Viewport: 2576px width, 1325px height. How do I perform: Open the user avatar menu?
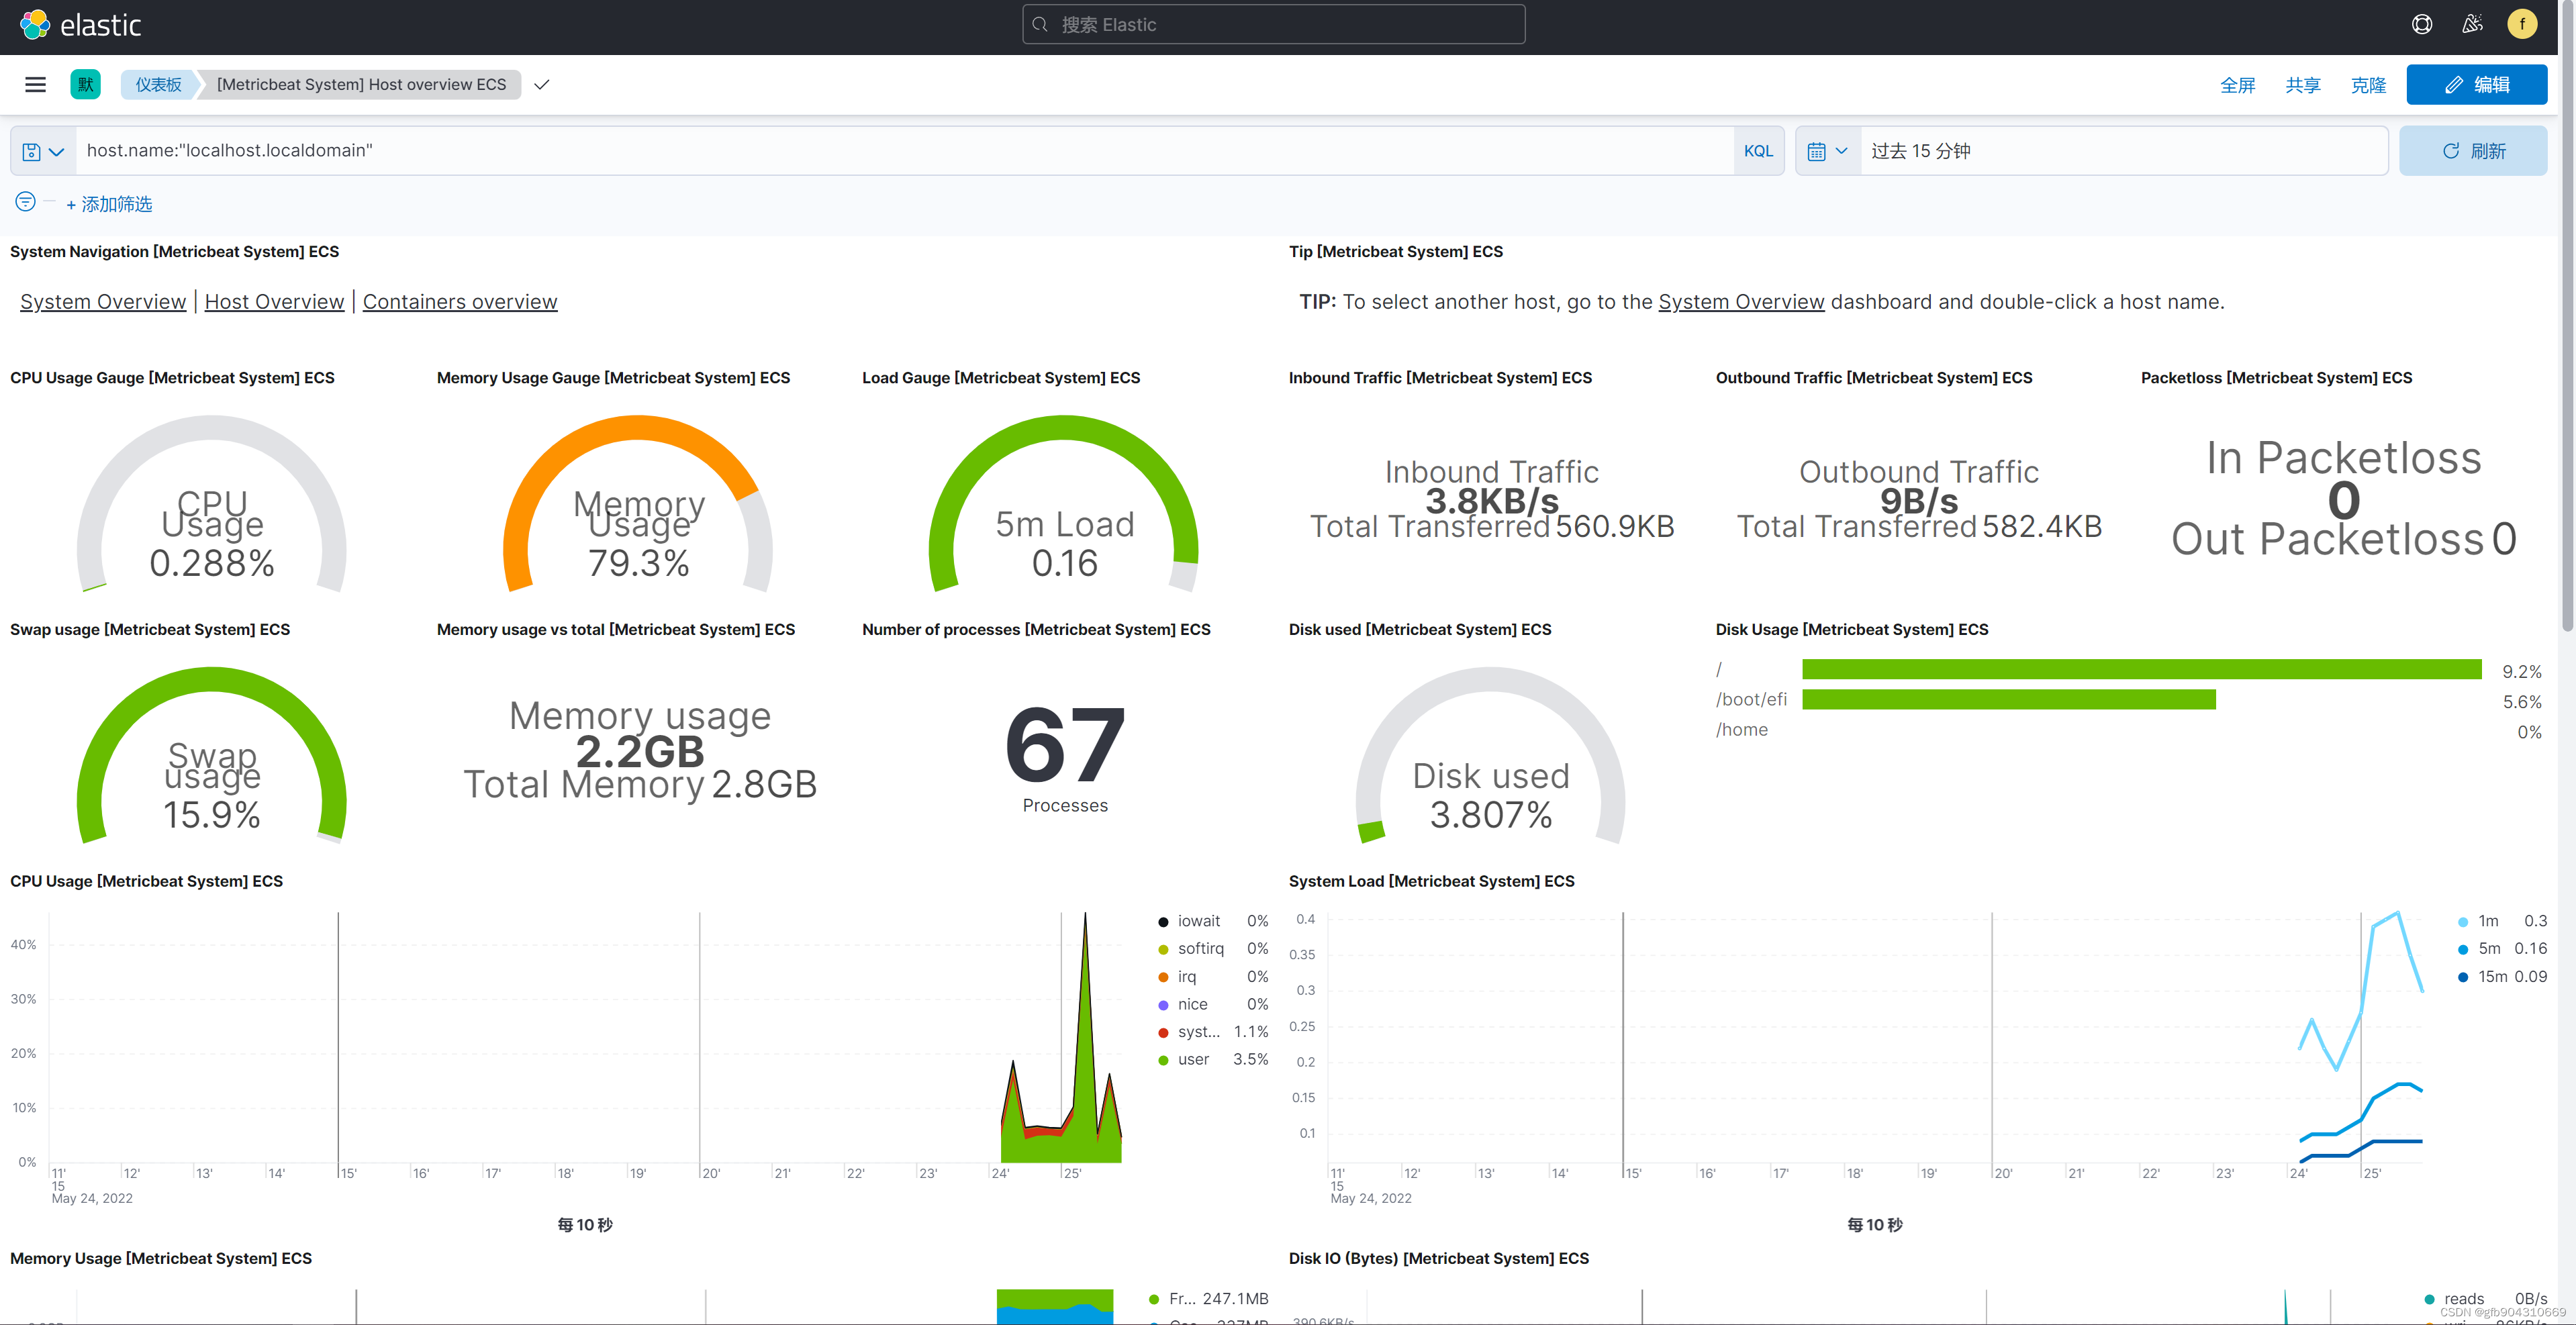click(2521, 25)
